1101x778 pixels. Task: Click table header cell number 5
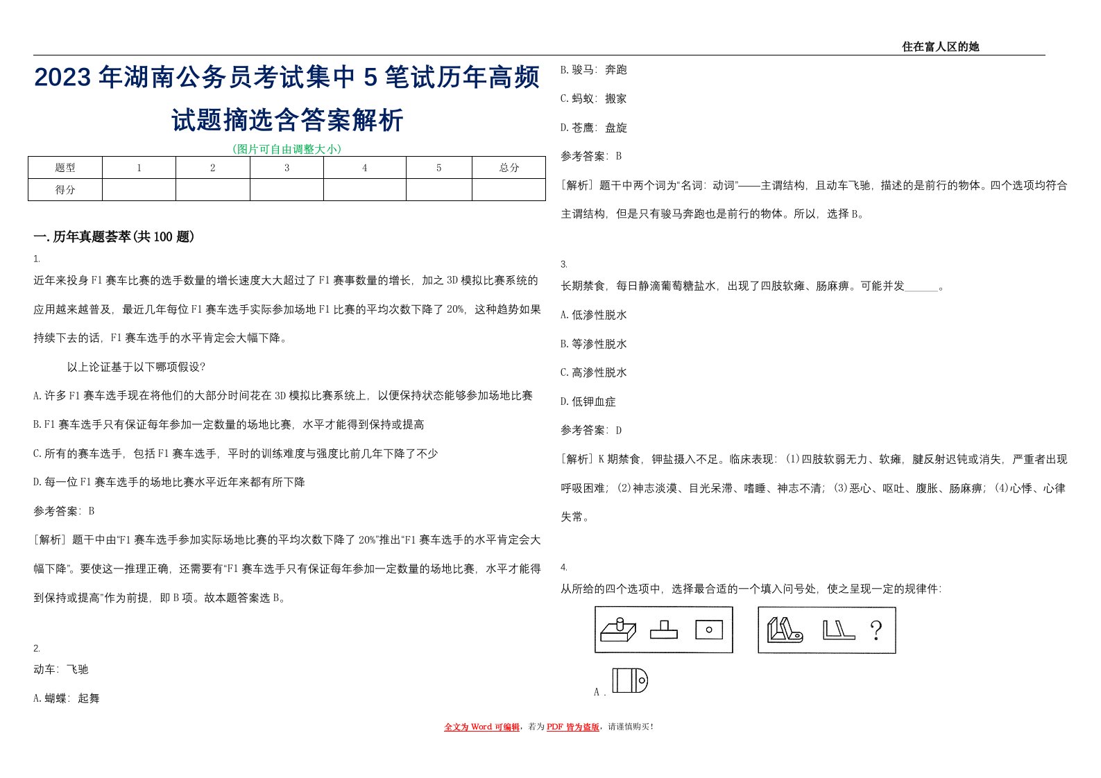(x=438, y=168)
